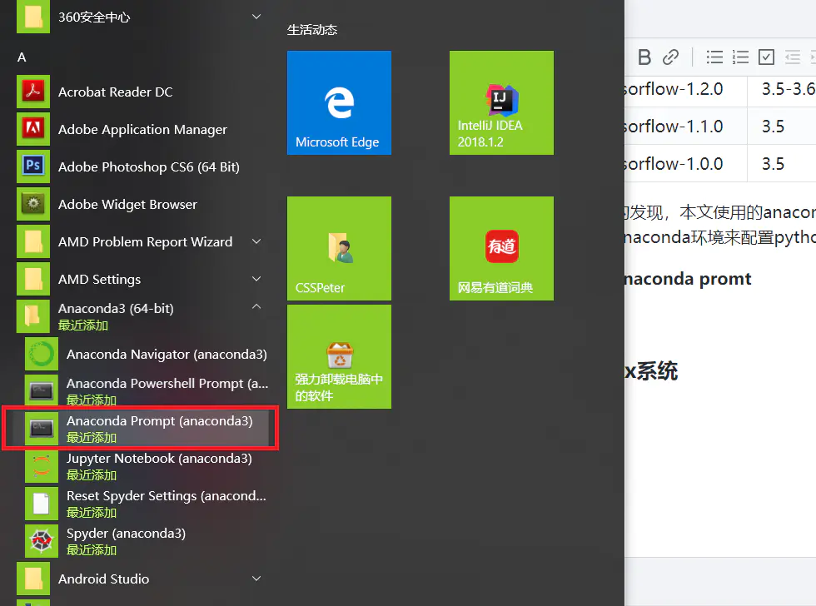Screen dimensions: 816x606
Task: Collapse the Anaconda3 (64-bit) group chevron
Action: pyautogui.click(x=256, y=307)
